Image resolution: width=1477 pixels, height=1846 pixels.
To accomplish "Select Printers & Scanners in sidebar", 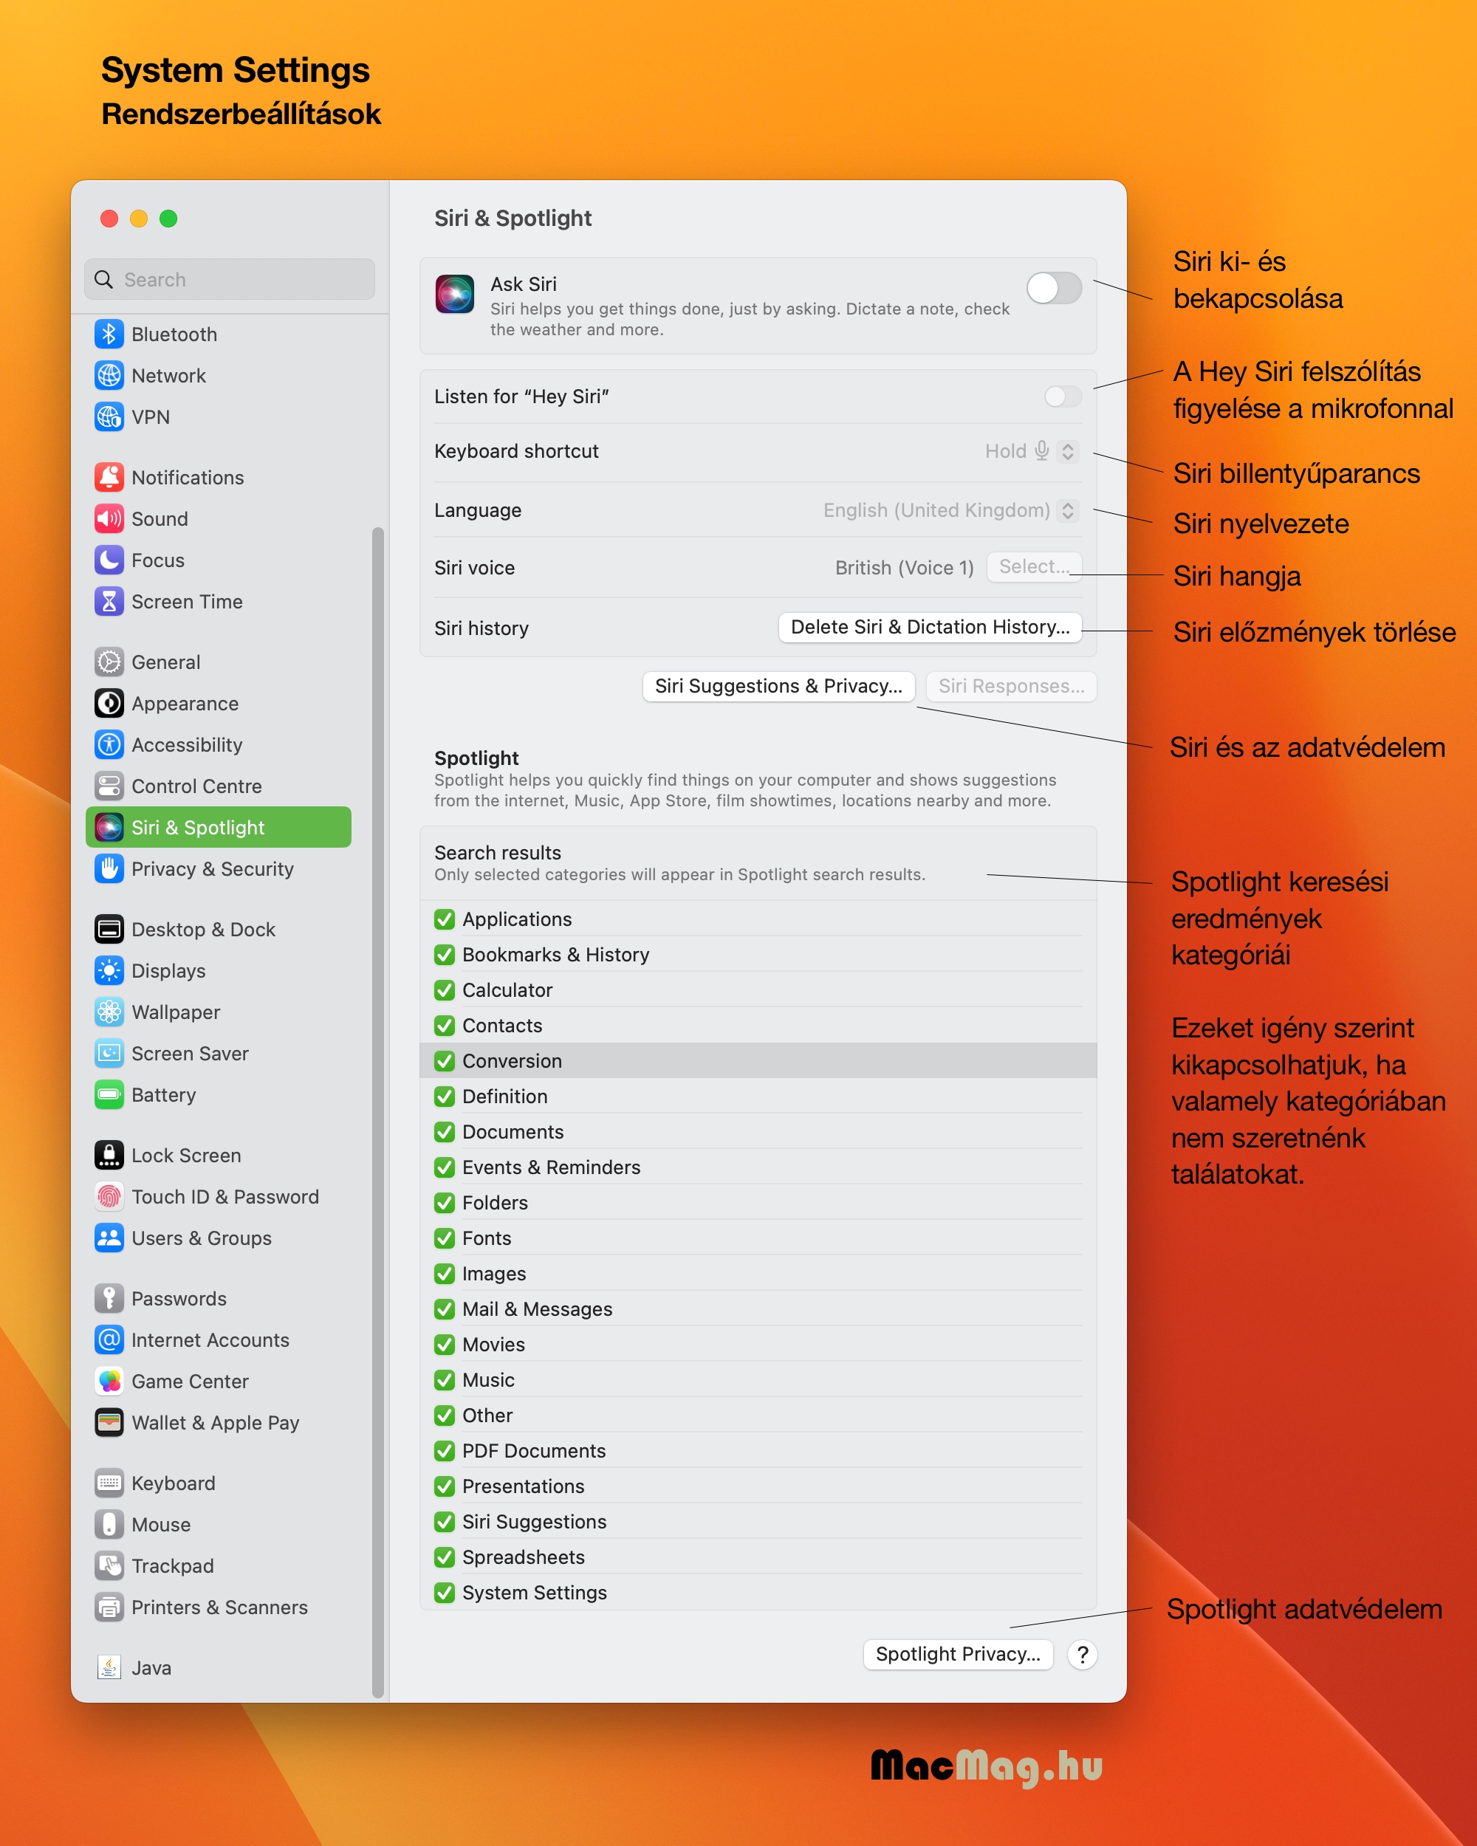I will [x=219, y=1607].
